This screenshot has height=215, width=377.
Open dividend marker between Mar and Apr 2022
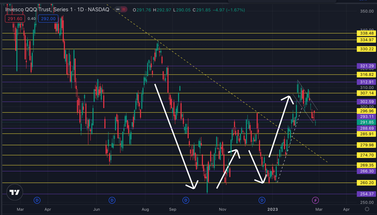[37, 200]
